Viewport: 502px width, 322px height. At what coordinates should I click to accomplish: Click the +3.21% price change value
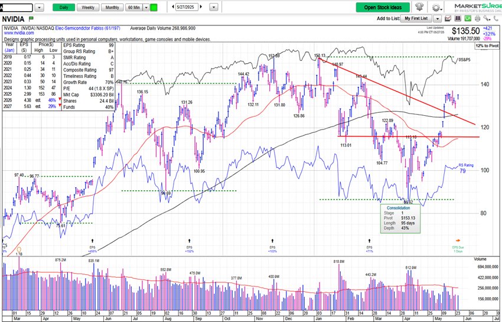click(x=489, y=34)
